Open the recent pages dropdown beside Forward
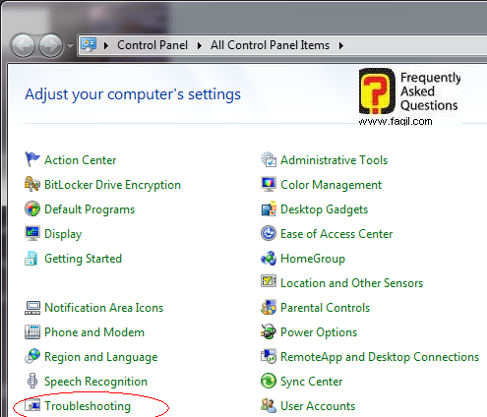 70,45
